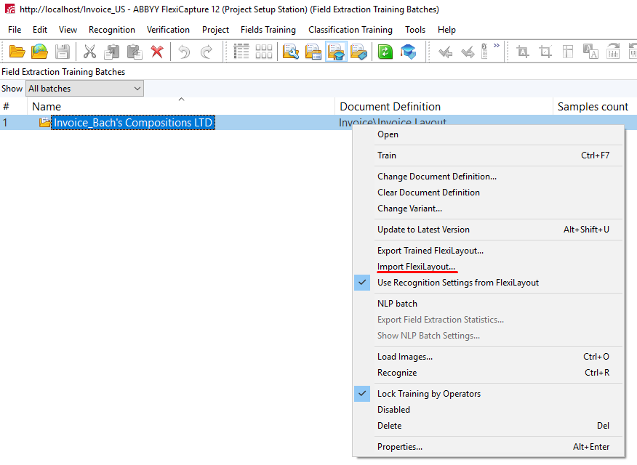Image resolution: width=637 pixels, height=465 pixels.
Task: Click the text region letter A icon
Action: [523, 52]
